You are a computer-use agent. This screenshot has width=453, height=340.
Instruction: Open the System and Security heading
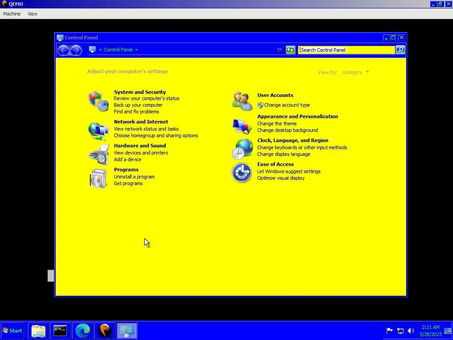(x=140, y=92)
